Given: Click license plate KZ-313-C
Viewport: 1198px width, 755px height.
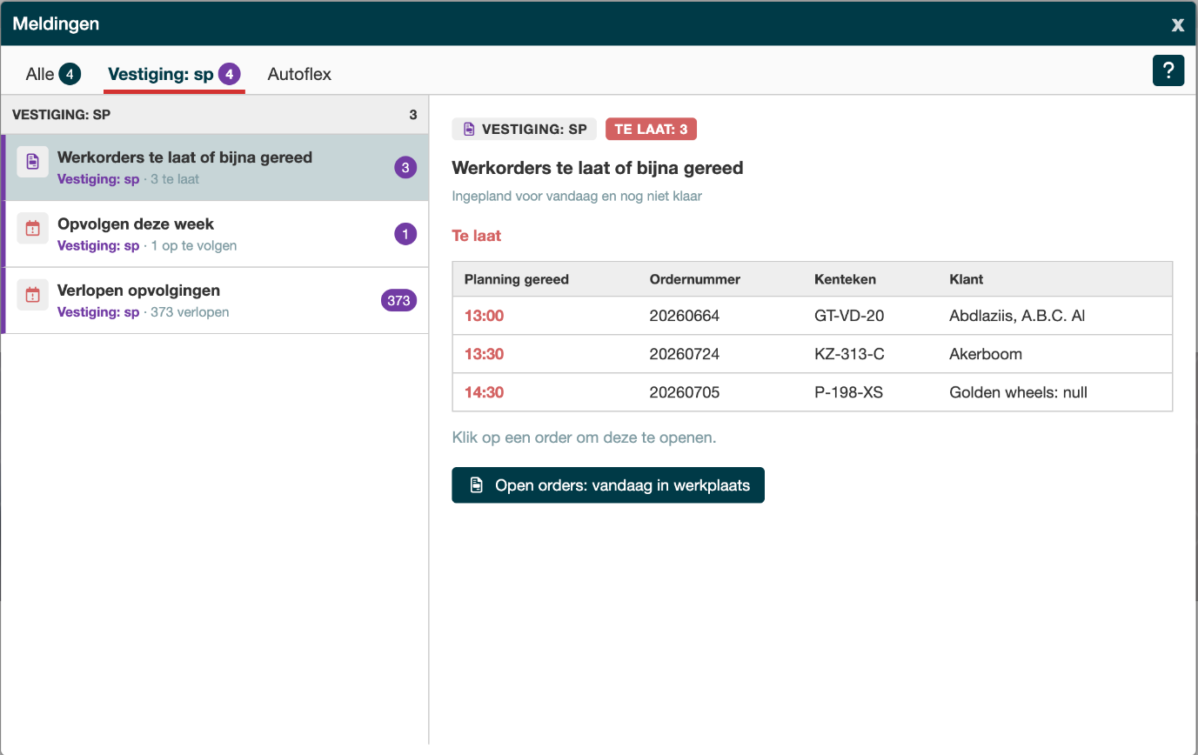Looking at the screenshot, I should (x=848, y=354).
